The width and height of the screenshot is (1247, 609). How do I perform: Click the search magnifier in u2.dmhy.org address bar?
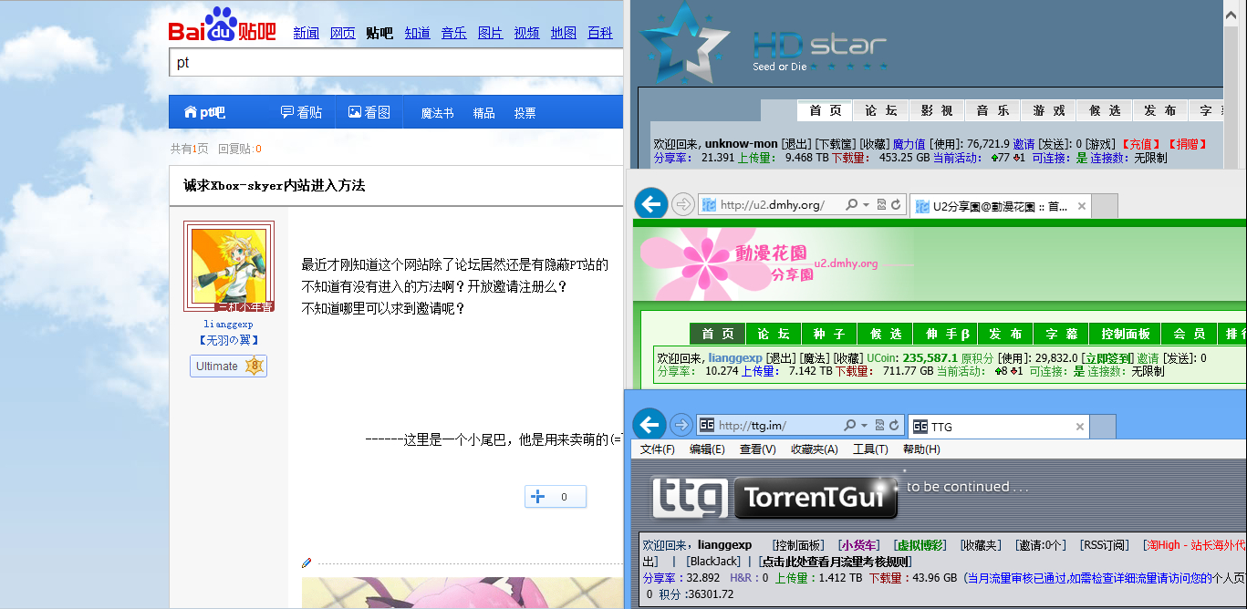(x=850, y=205)
